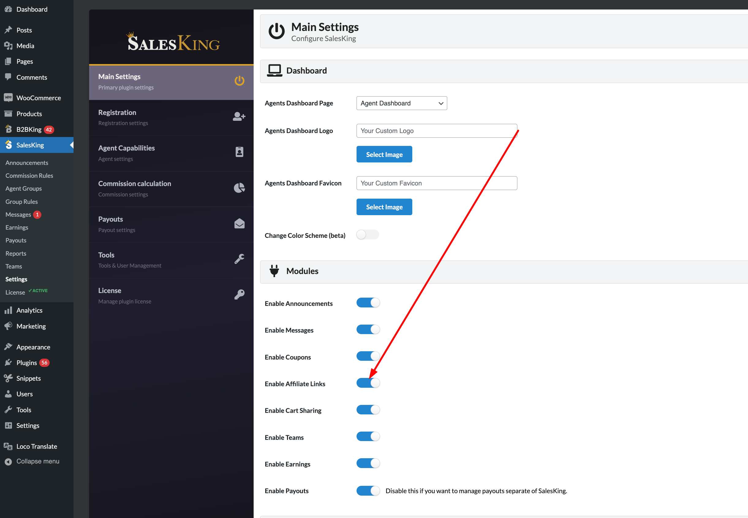Click bold Settings link in SalesKing submenu
Image resolution: width=748 pixels, height=518 pixels.
[16, 279]
